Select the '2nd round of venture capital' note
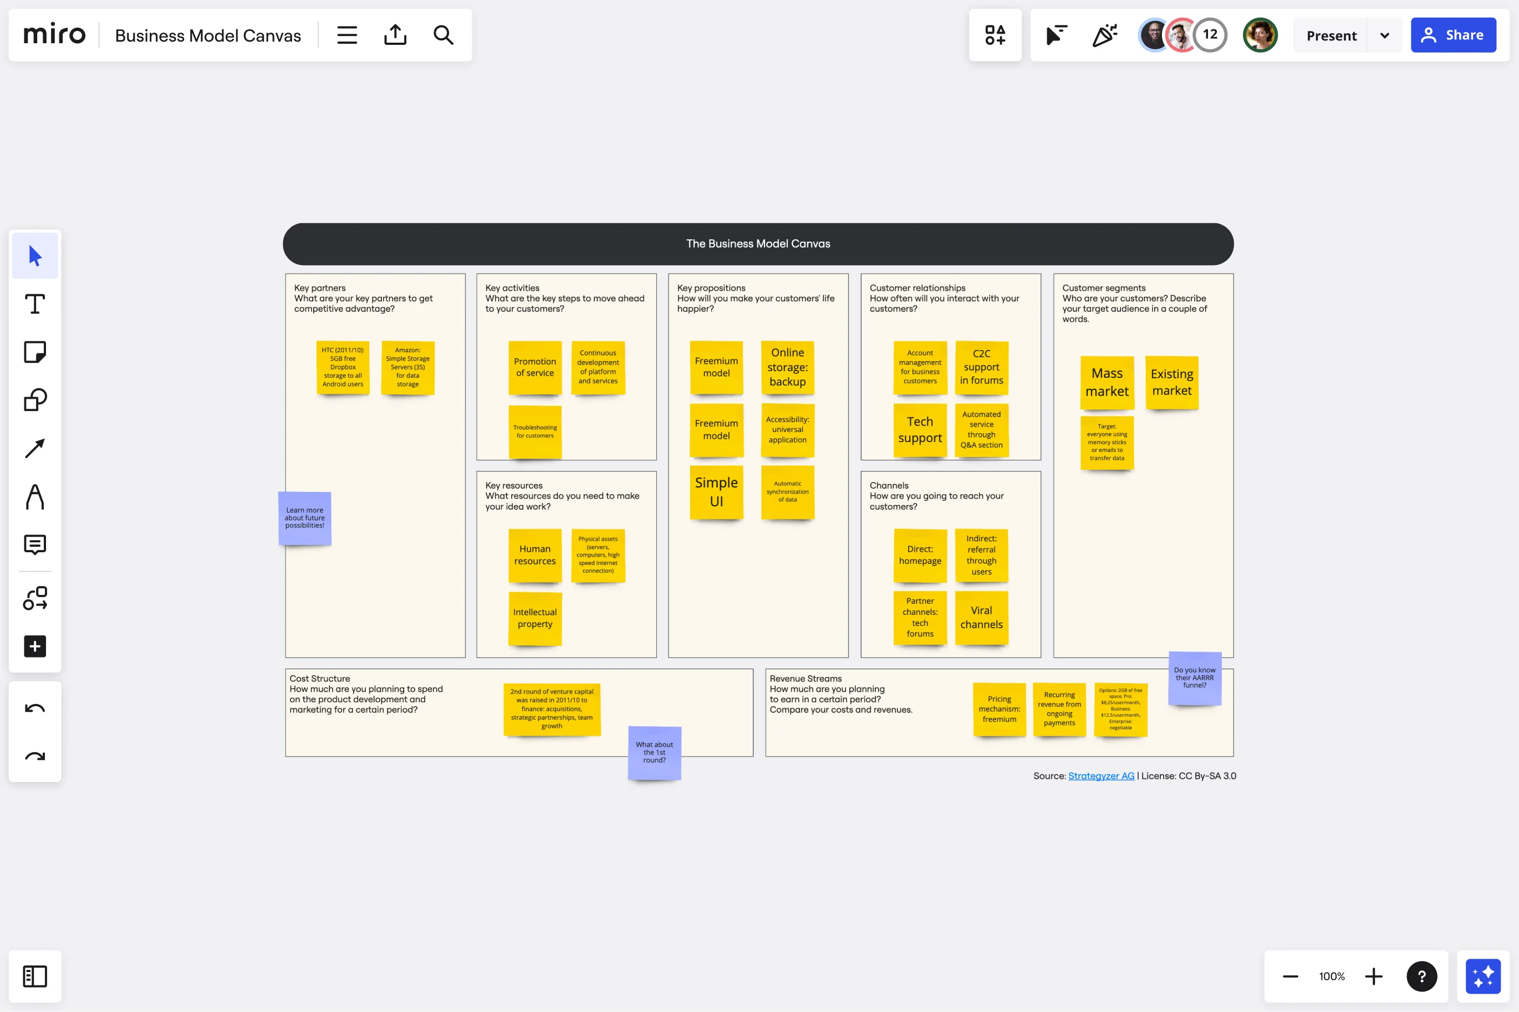Viewport: 1519px width, 1012px height. (552, 710)
